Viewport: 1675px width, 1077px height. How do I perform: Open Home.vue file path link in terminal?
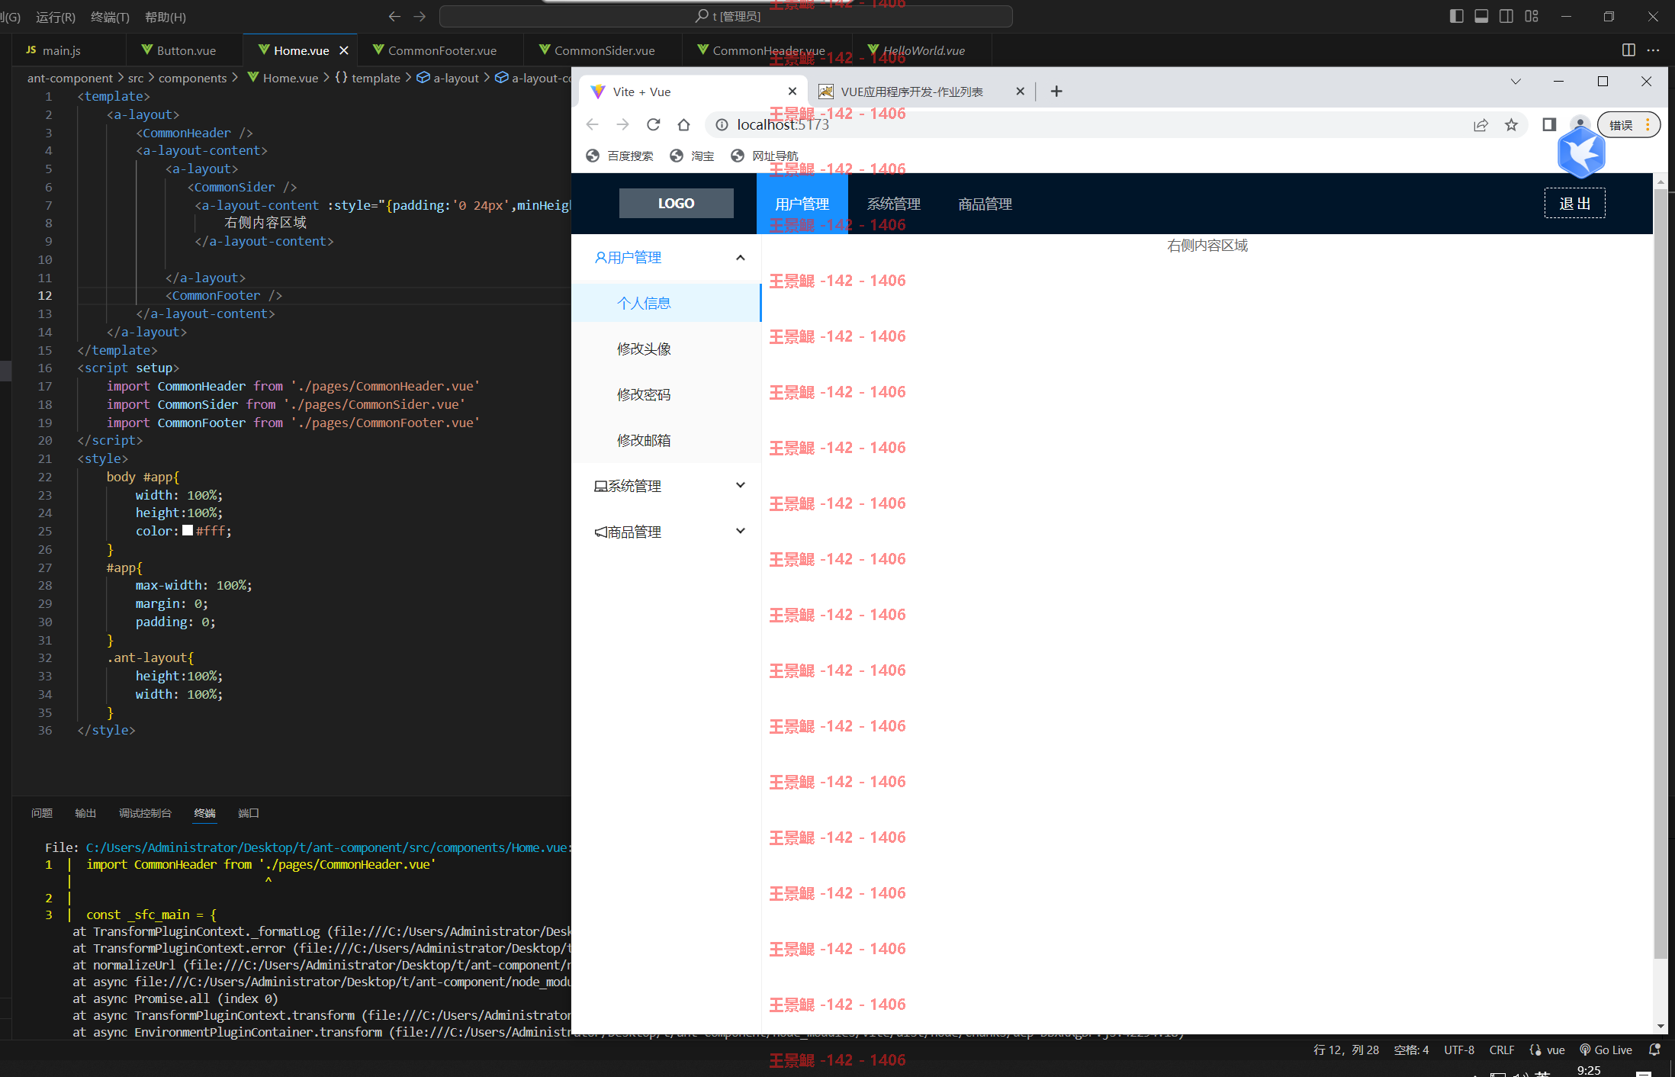[x=328, y=847]
